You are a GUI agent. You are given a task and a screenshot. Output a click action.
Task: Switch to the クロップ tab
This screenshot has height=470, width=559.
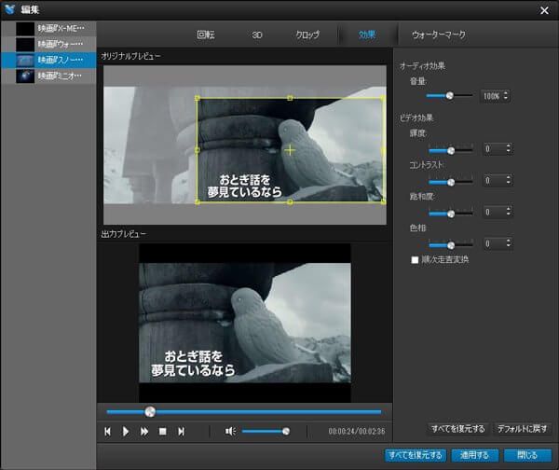tap(307, 35)
